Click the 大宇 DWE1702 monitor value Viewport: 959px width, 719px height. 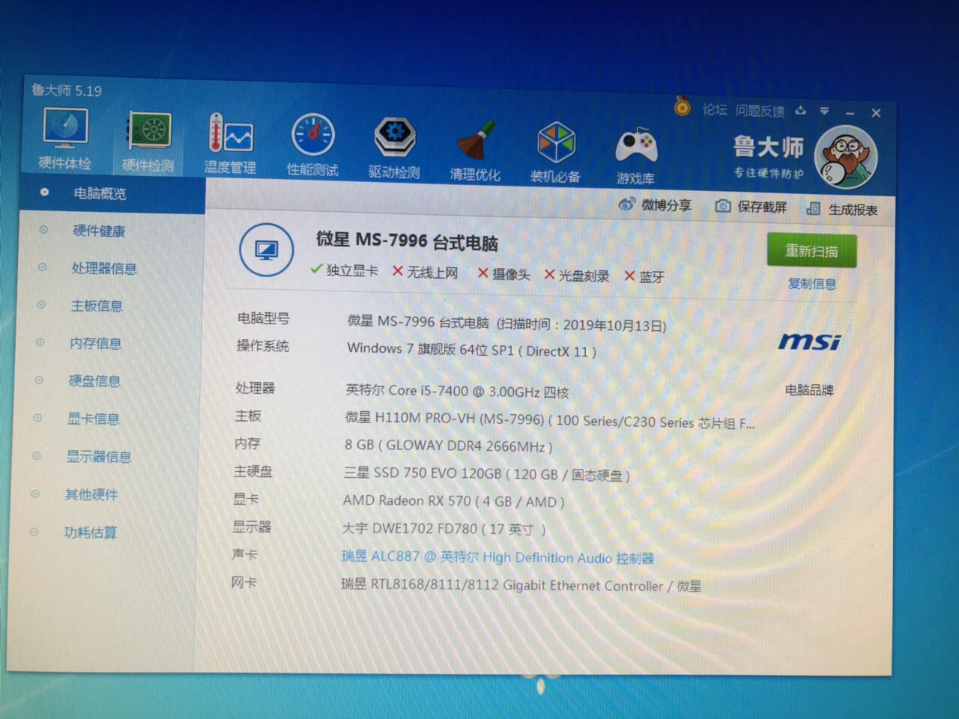pyautogui.click(x=444, y=529)
